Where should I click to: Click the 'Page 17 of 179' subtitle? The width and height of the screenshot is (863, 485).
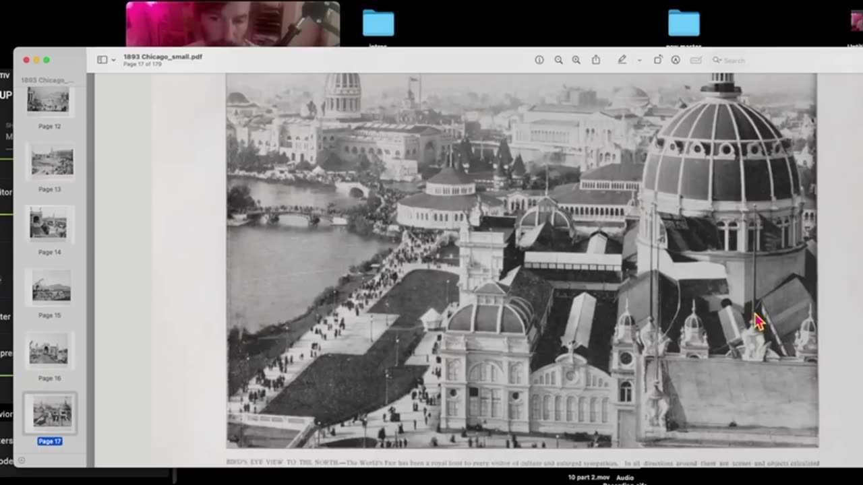click(x=142, y=64)
